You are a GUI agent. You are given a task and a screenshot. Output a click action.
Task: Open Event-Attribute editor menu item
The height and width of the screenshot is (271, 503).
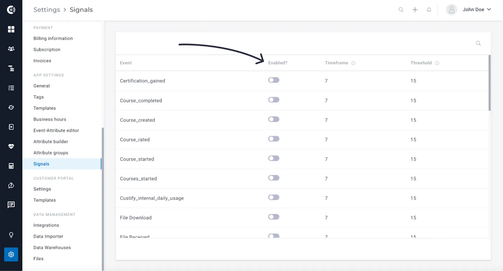coord(56,130)
